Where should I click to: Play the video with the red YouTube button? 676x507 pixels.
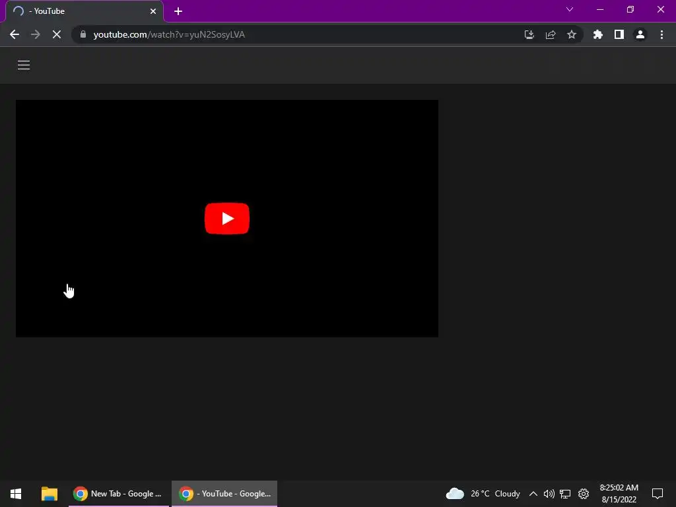pyautogui.click(x=227, y=219)
